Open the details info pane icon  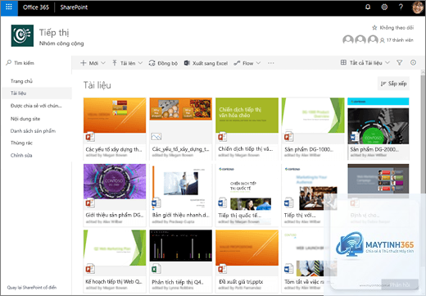click(413, 62)
